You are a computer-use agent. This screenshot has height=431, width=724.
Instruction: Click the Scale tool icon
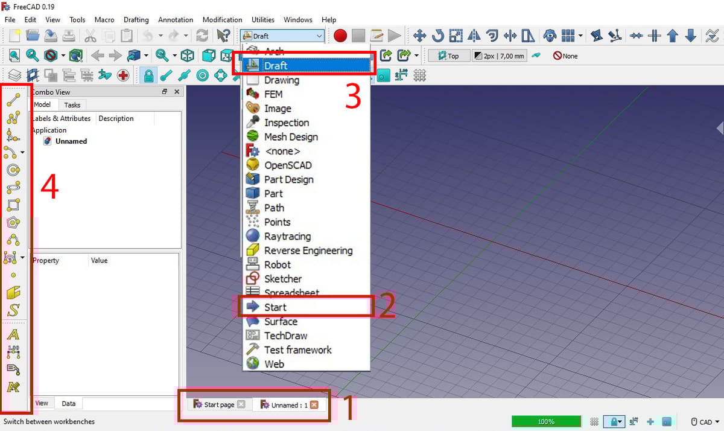pos(456,36)
